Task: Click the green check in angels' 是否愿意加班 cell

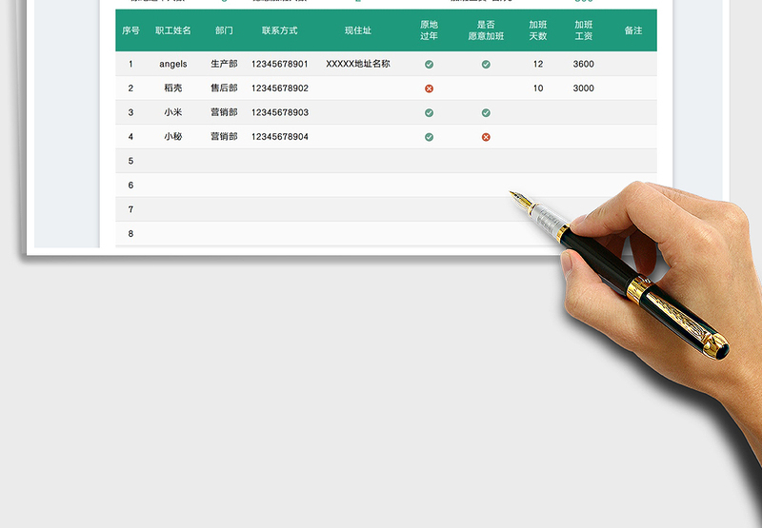Action: point(486,65)
